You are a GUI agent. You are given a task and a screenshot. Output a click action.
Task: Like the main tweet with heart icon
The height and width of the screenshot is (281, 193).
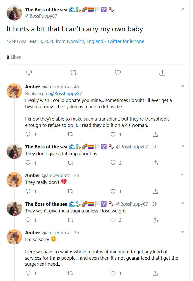pyautogui.click(x=118, y=73)
